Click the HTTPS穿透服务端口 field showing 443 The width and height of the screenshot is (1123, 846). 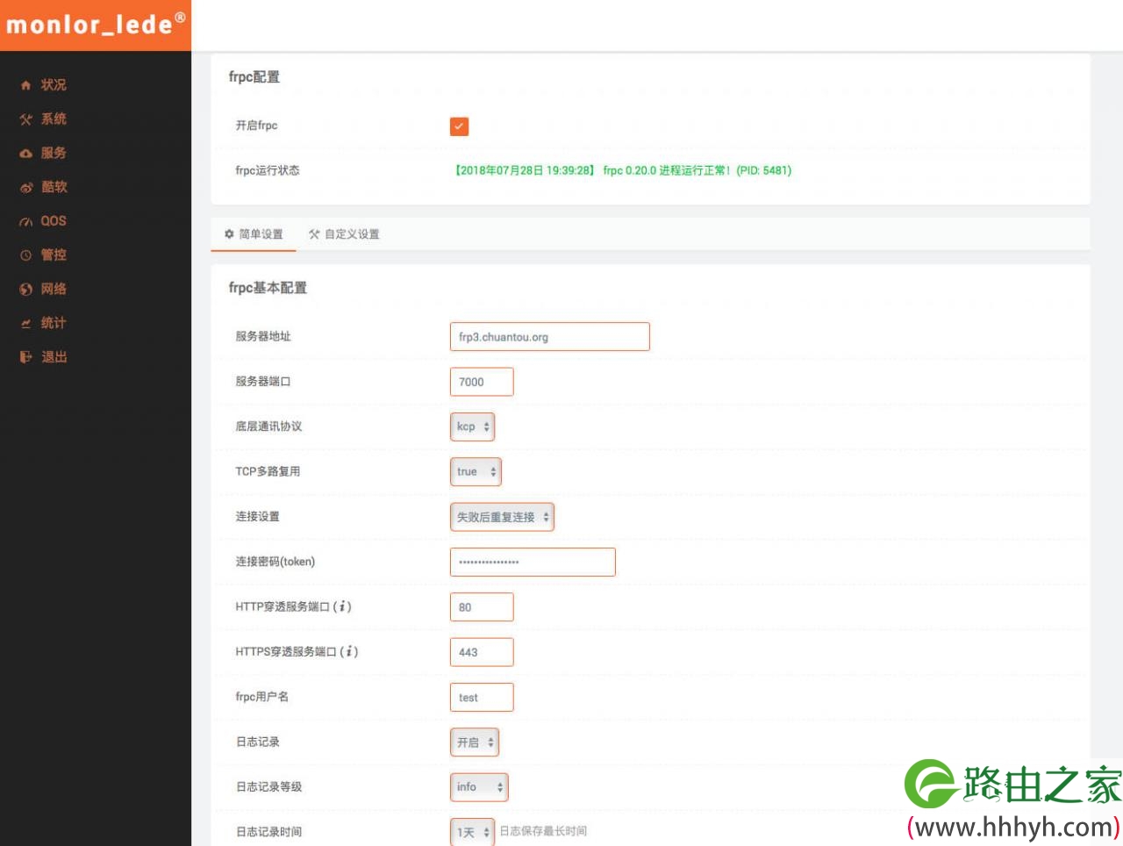click(x=482, y=652)
